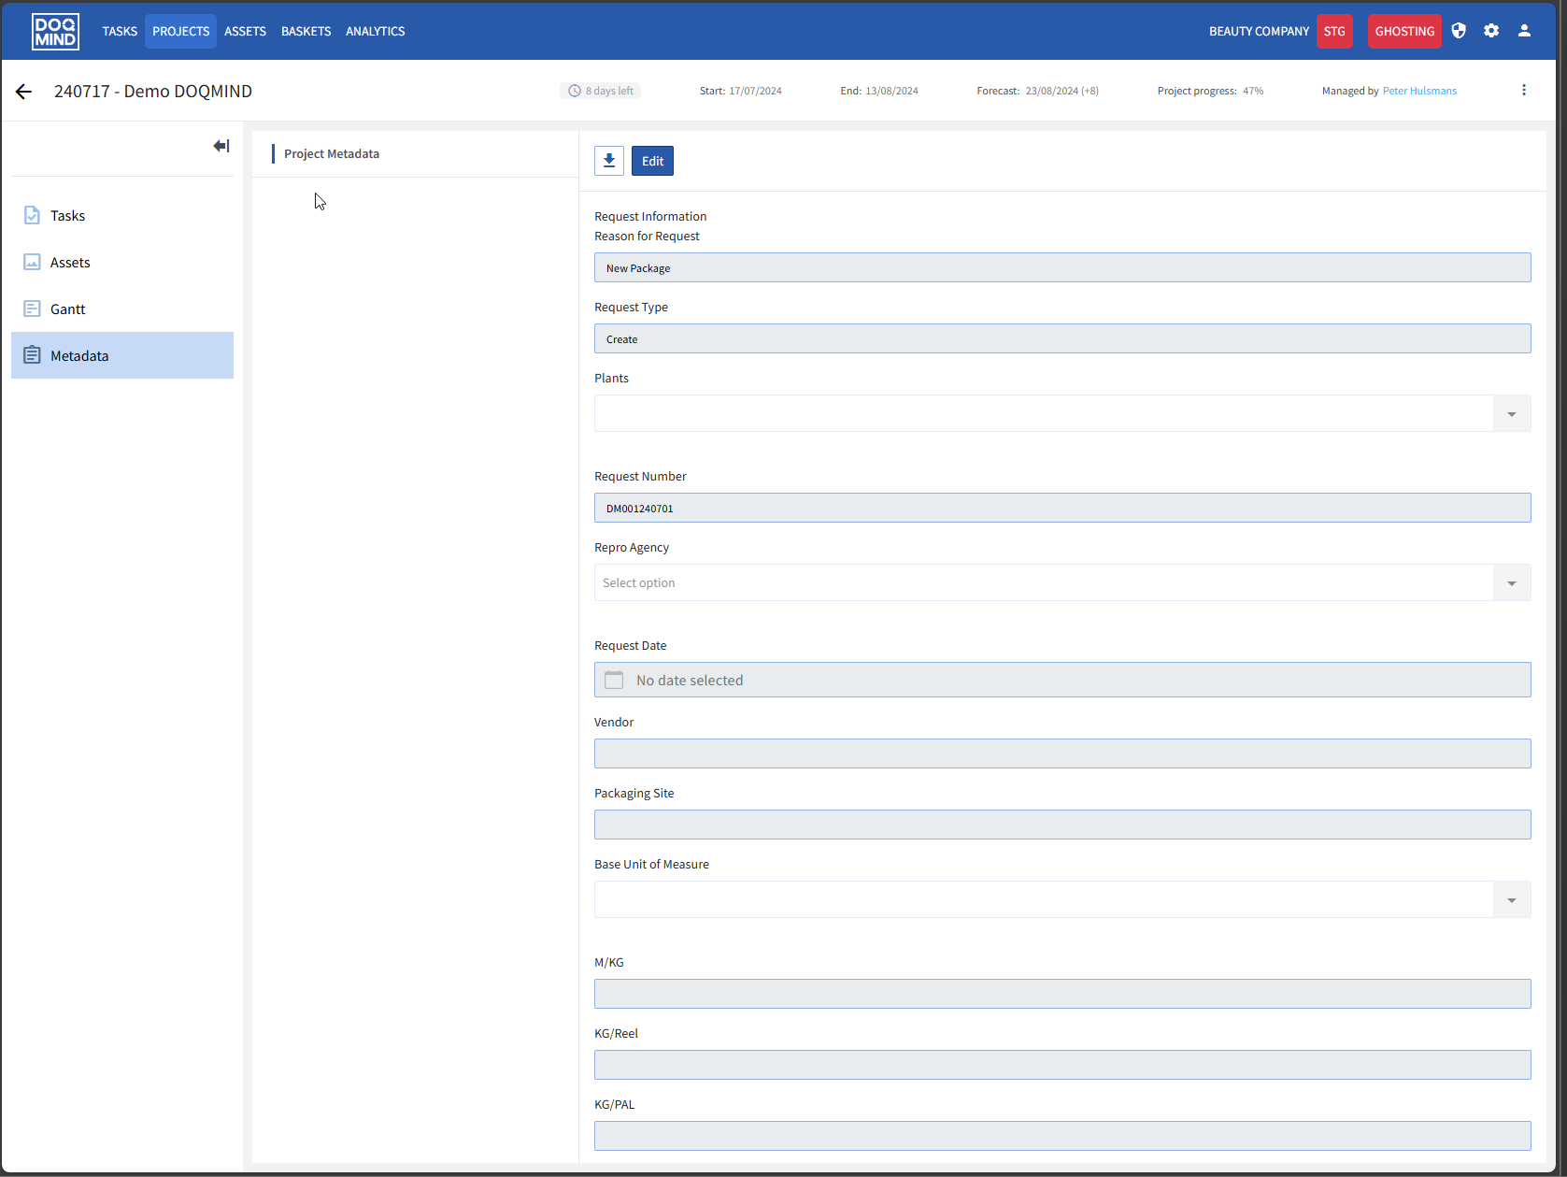
Task: Open the Request Date calendar picker
Action: tap(614, 680)
